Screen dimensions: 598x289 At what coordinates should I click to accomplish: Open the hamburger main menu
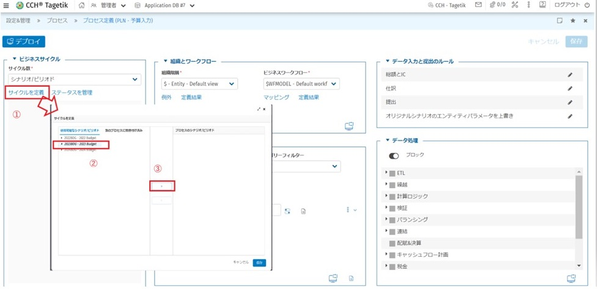pyautogui.click(x=6, y=5)
